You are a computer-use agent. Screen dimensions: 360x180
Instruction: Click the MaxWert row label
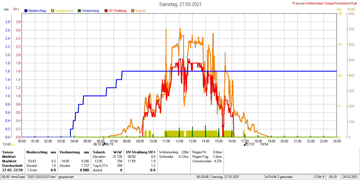[9, 161]
